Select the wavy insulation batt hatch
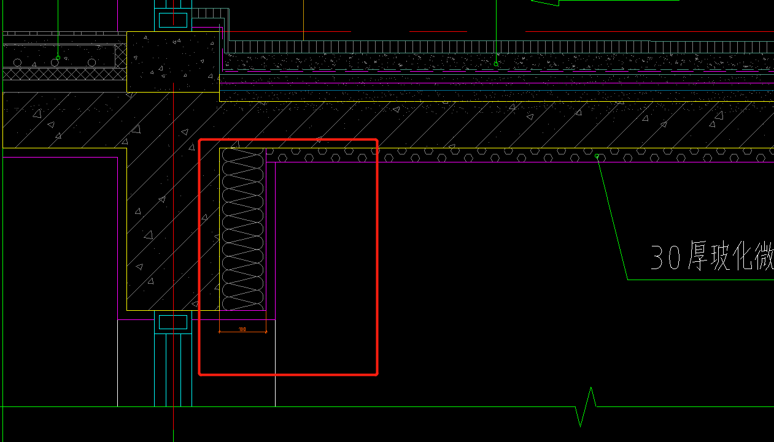 [242, 229]
